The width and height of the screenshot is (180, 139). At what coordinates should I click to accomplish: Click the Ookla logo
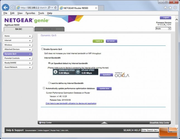point(122,75)
